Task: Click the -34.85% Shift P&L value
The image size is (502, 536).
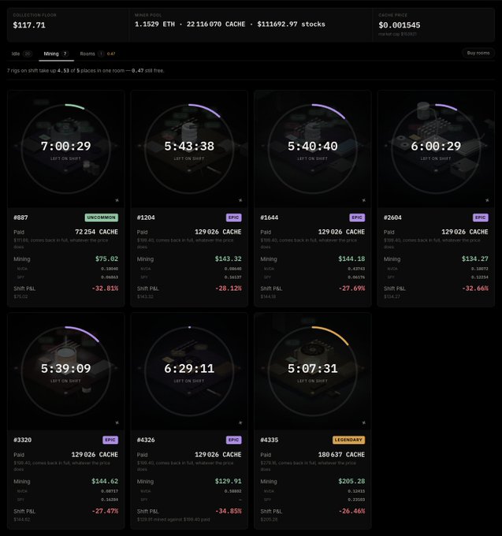Action: (x=229, y=512)
